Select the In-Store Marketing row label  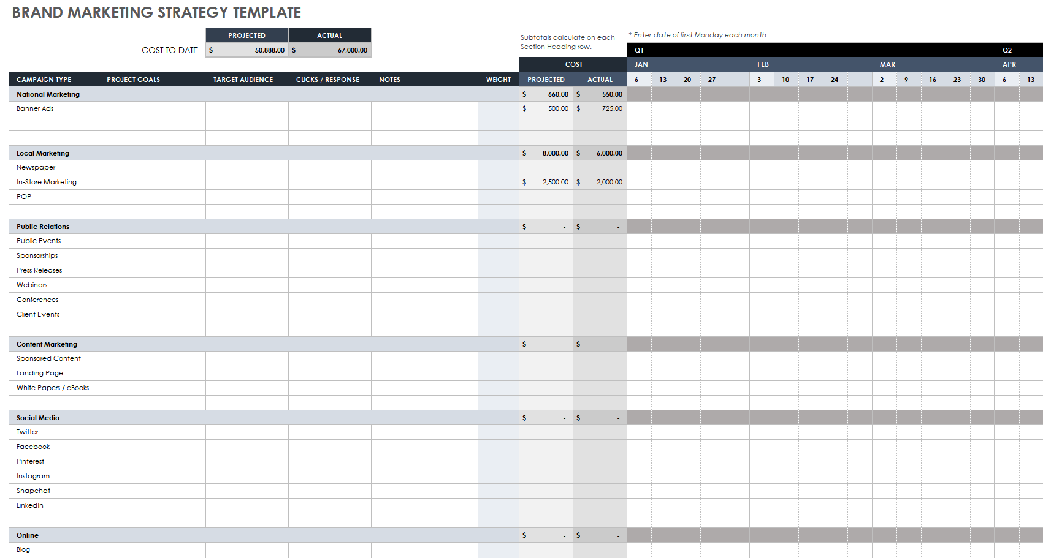(x=47, y=182)
